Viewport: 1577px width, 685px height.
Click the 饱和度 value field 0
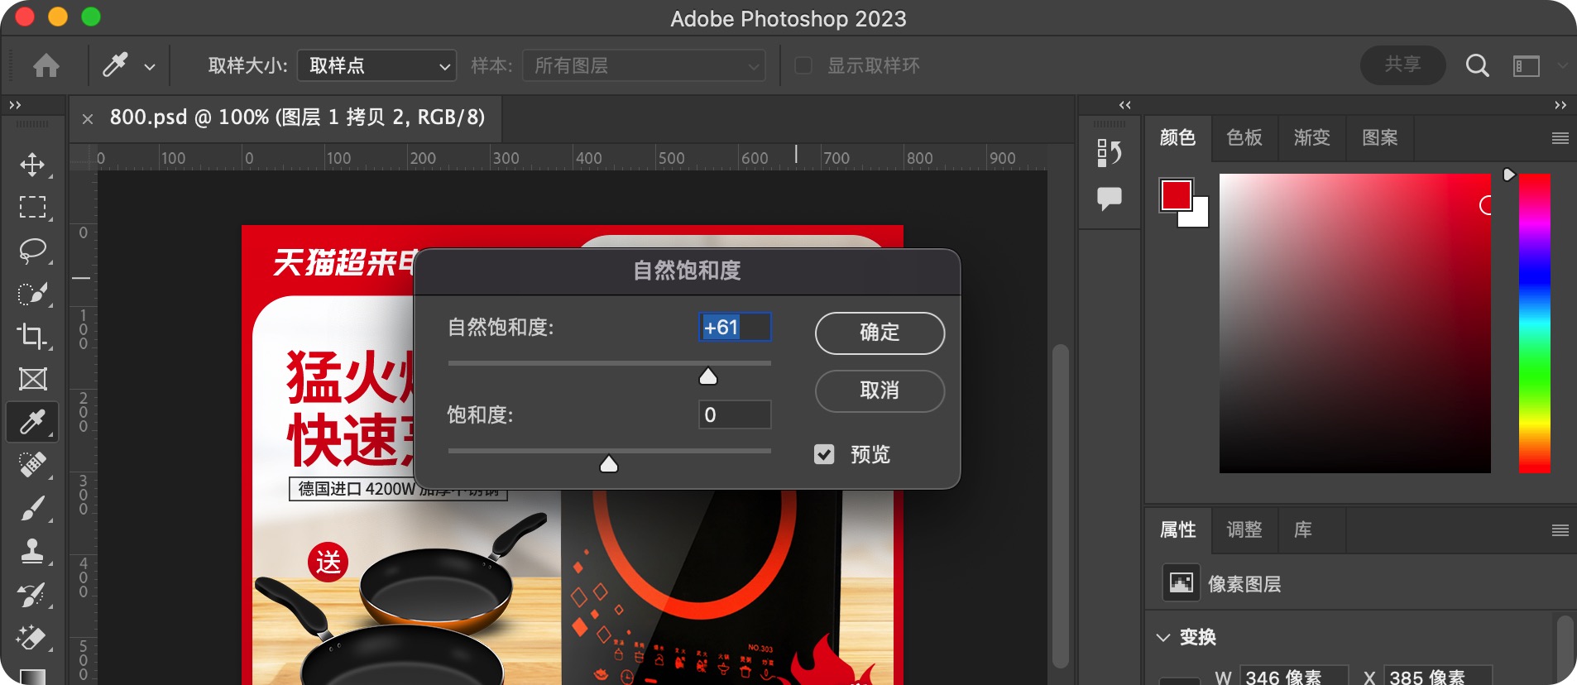735,414
